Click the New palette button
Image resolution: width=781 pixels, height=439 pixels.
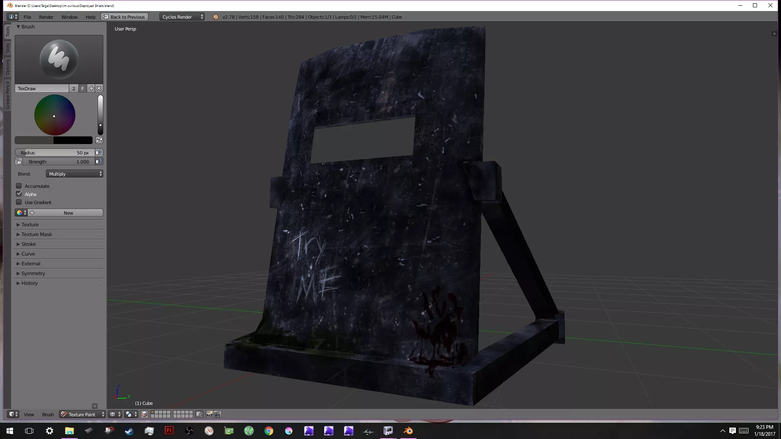(68, 213)
